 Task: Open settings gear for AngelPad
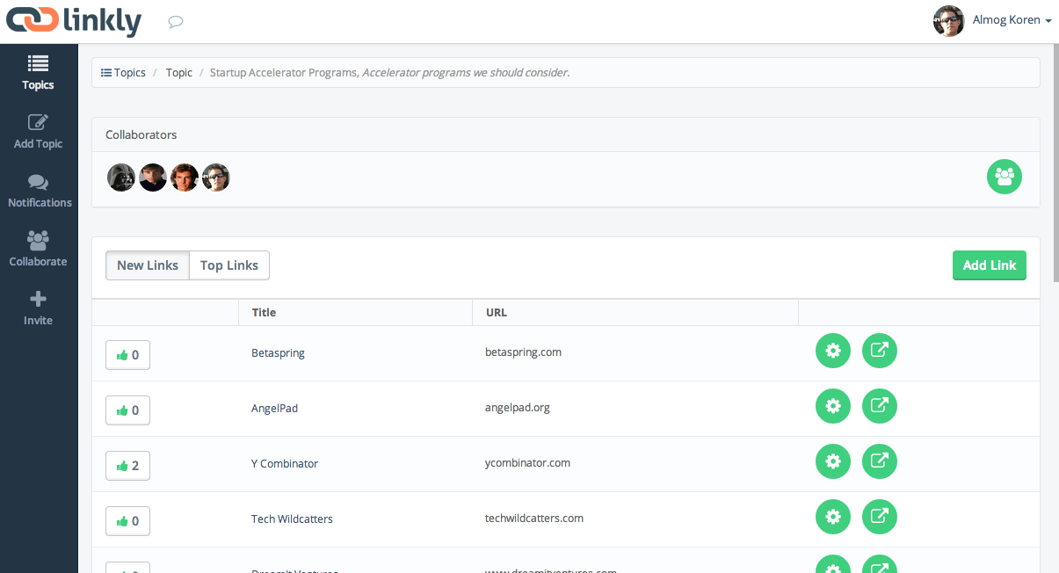833,406
